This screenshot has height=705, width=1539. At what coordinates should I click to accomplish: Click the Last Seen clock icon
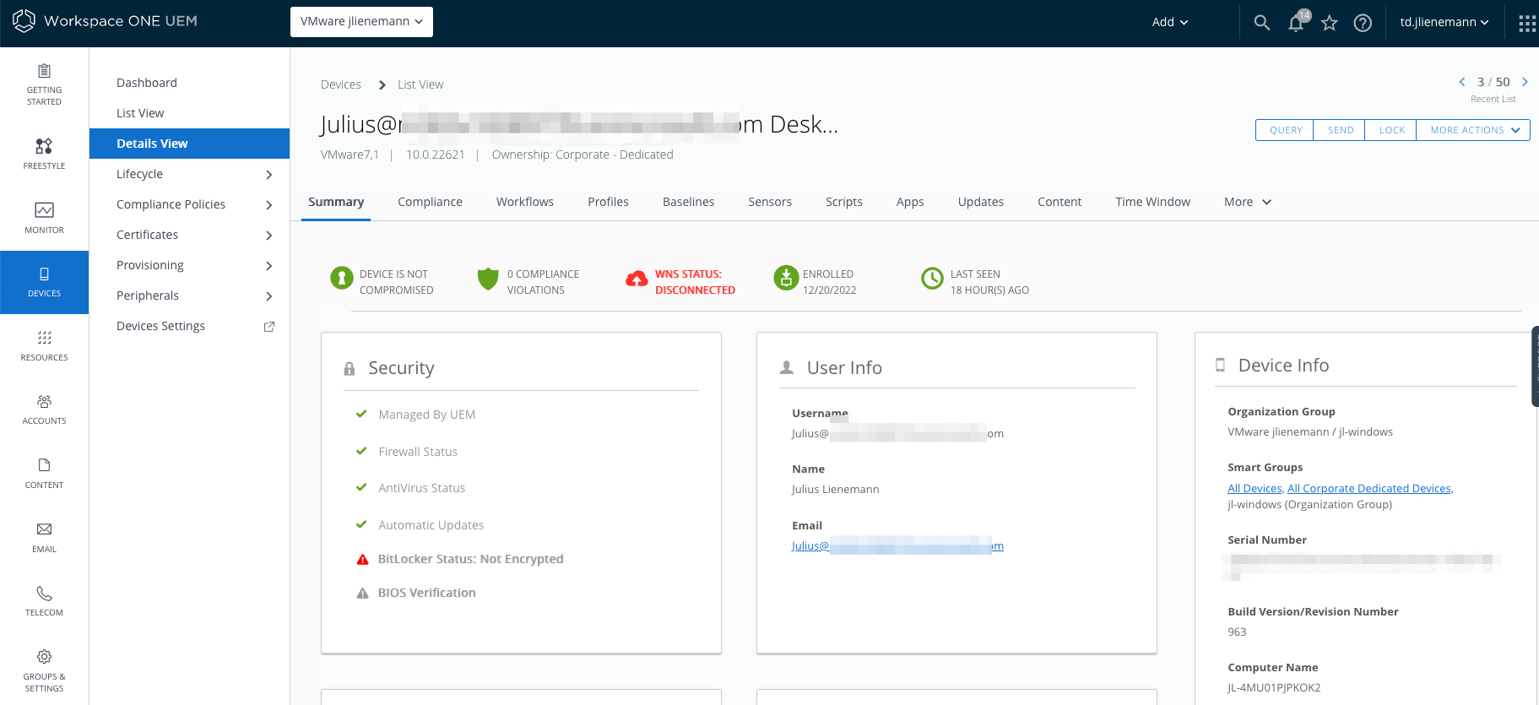point(932,278)
